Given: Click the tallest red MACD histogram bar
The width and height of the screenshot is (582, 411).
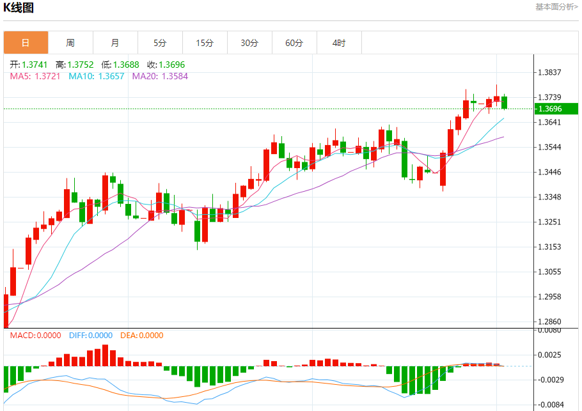Looking at the screenshot, I should (x=105, y=355).
